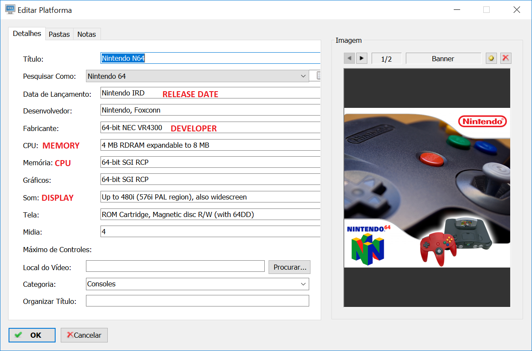Image resolution: width=532 pixels, height=351 pixels.
Task: Confirm changes with the OK button
Action: pos(32,335)
